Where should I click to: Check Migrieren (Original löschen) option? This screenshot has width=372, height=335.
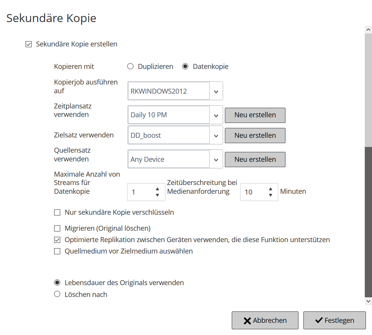(57, 228)
